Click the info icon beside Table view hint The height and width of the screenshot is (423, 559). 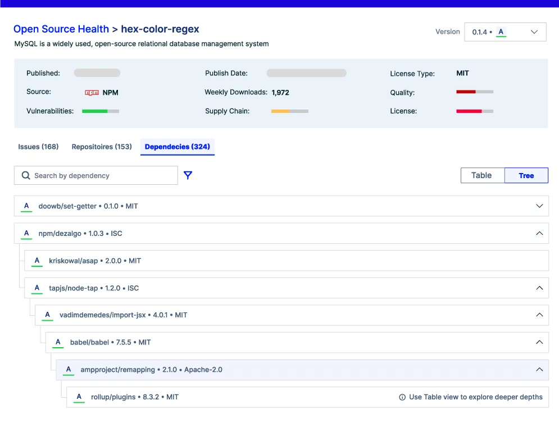coord(402,397)
